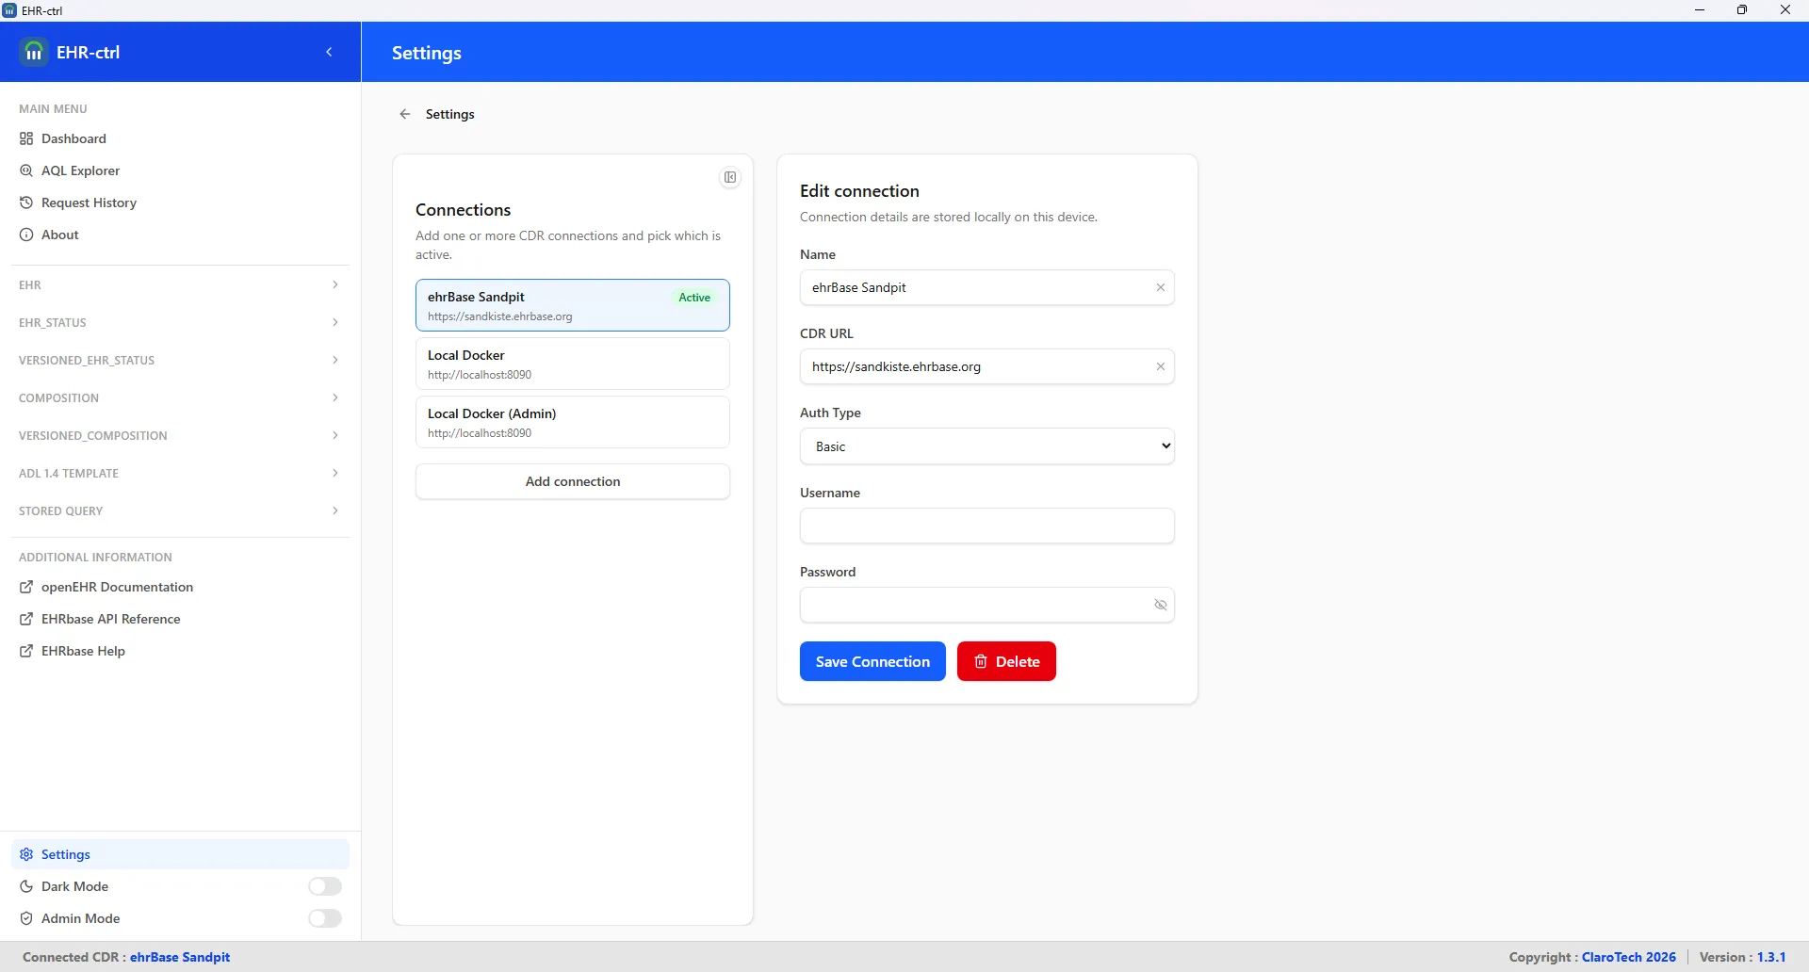Open Dashboard from the main menu
The height and width of the screenshot is (972, 1809).
(180, 138)
